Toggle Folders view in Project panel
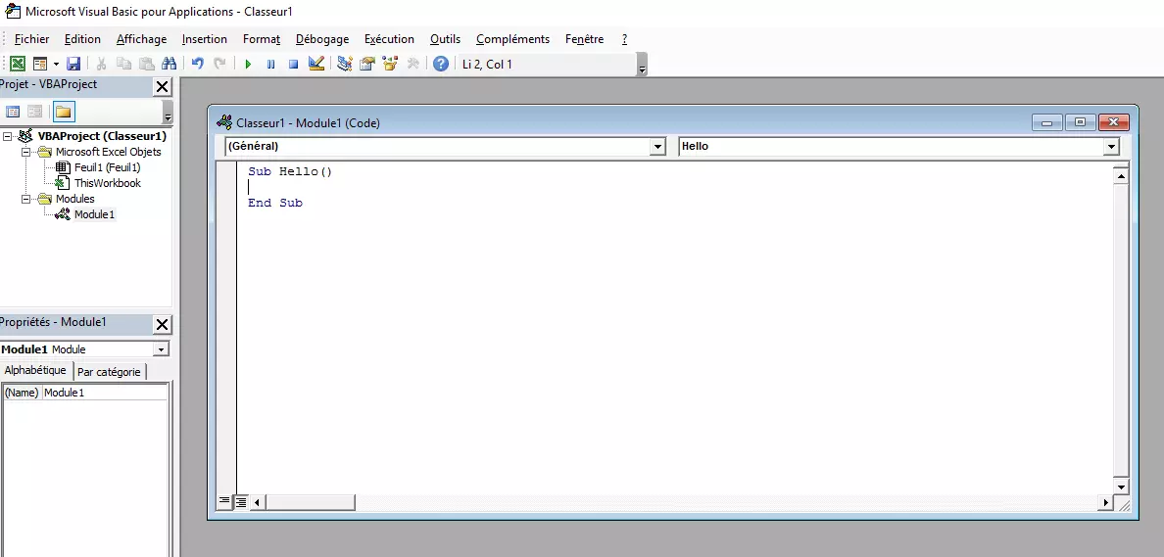The image size is (1164, 557). click(64, 112)
